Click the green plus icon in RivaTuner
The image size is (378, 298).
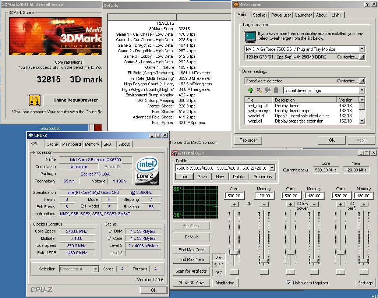point(251,90)
